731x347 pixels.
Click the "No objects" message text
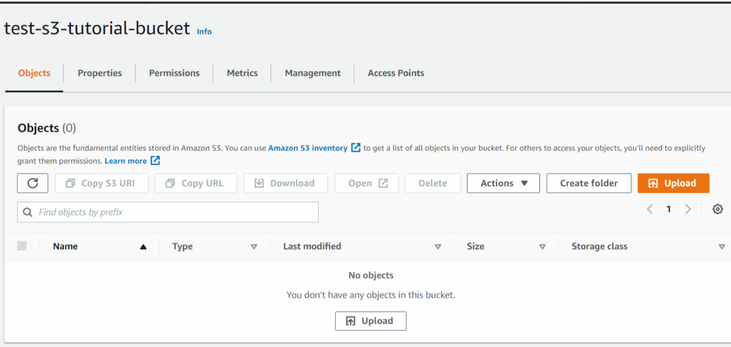click(x=371, y=275)
